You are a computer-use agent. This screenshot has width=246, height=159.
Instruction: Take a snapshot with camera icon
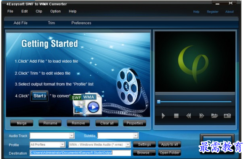tap(227, 116)
